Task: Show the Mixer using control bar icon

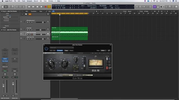Action: 20,7
